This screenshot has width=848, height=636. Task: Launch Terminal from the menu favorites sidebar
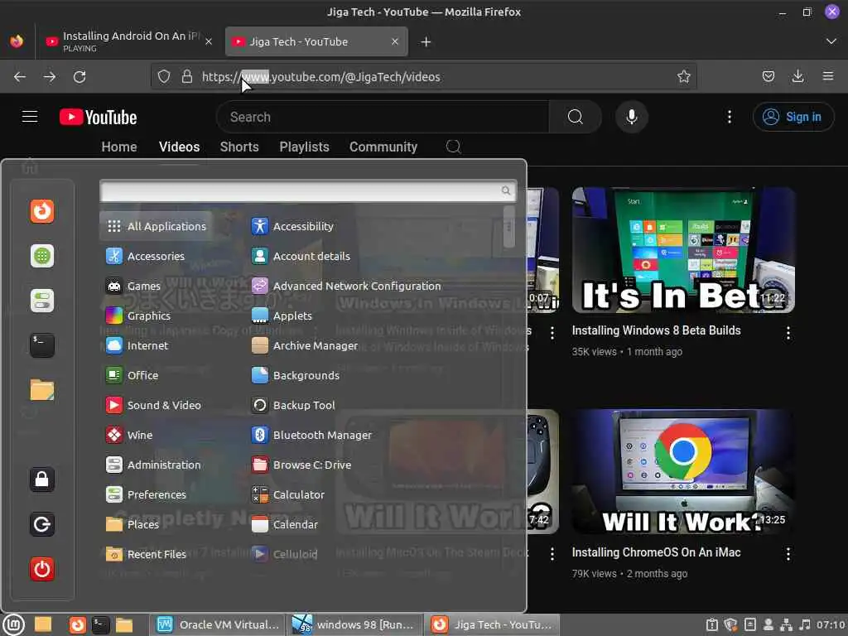coord(42,345)
